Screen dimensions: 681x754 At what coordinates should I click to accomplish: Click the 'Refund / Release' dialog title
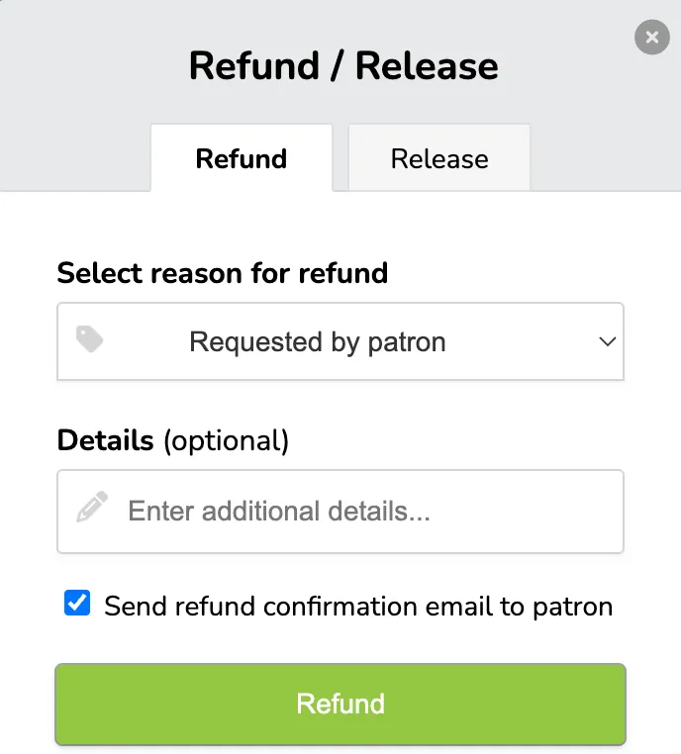pyautogui.click(x=343, y=66)
